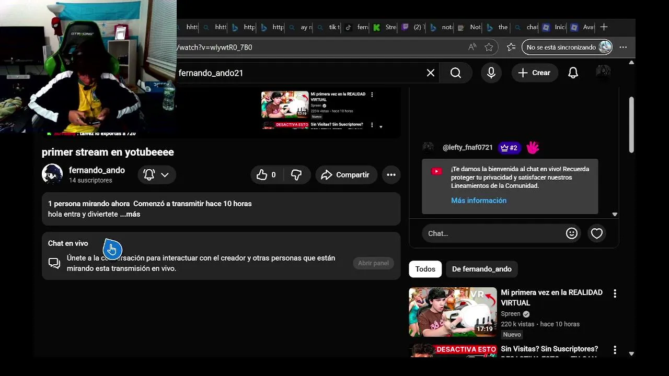Dislike the stream with thumbs-down button
Viewport: 669px width, 376px height.
click(296, 175)
